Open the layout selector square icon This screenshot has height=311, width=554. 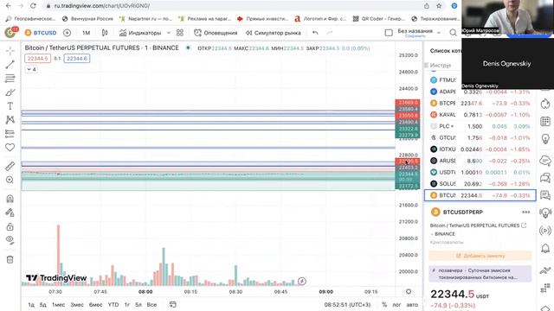389,33
